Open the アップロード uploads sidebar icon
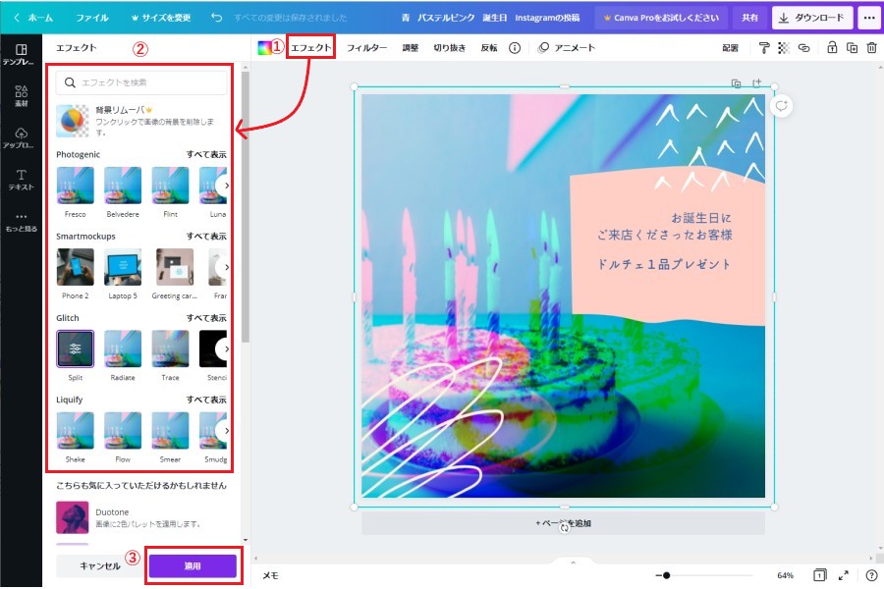This screenshot has height=589, width=884. pos(21,137)
